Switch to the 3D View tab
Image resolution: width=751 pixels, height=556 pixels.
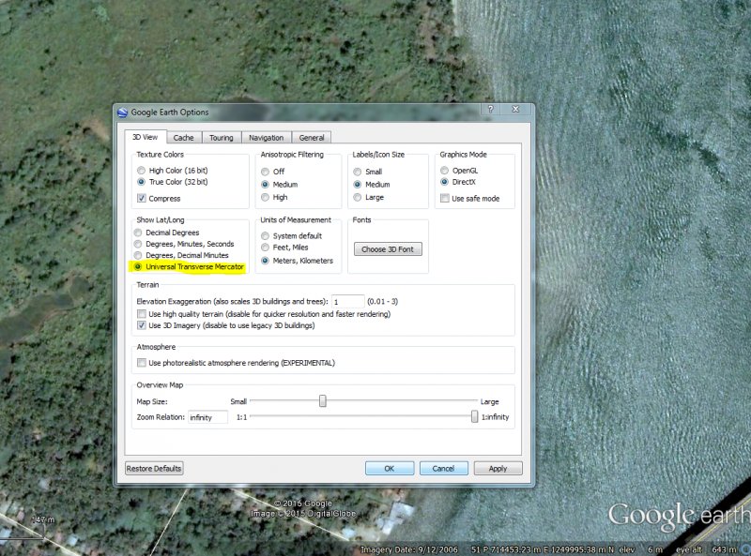click(x=146, y=137)
